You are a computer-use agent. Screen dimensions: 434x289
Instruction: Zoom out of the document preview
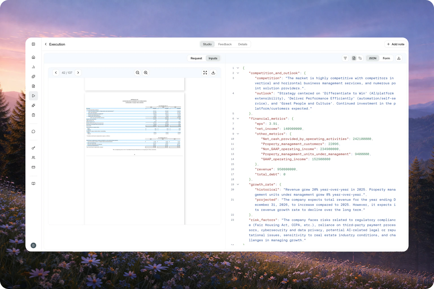pos(138,73)
